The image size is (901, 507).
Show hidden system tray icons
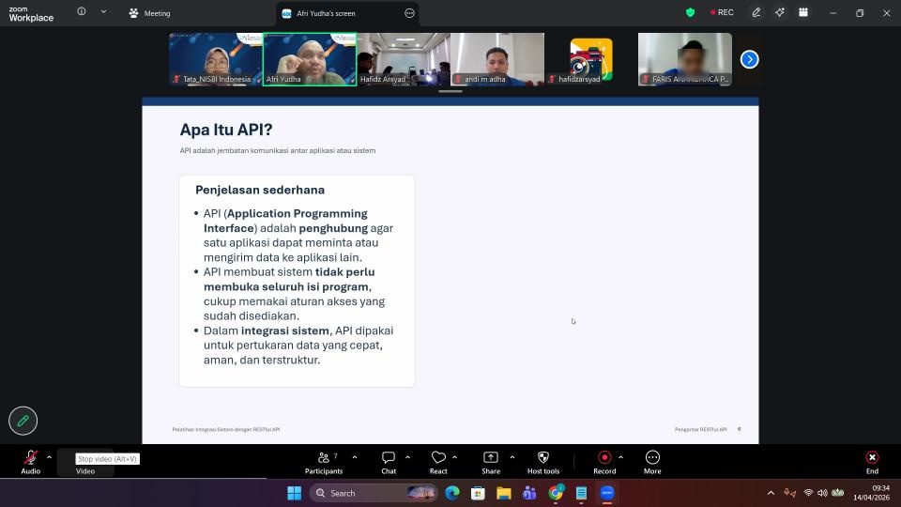[x=771, y=493]
